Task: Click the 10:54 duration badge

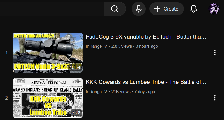Action: [x=75, y=67]
